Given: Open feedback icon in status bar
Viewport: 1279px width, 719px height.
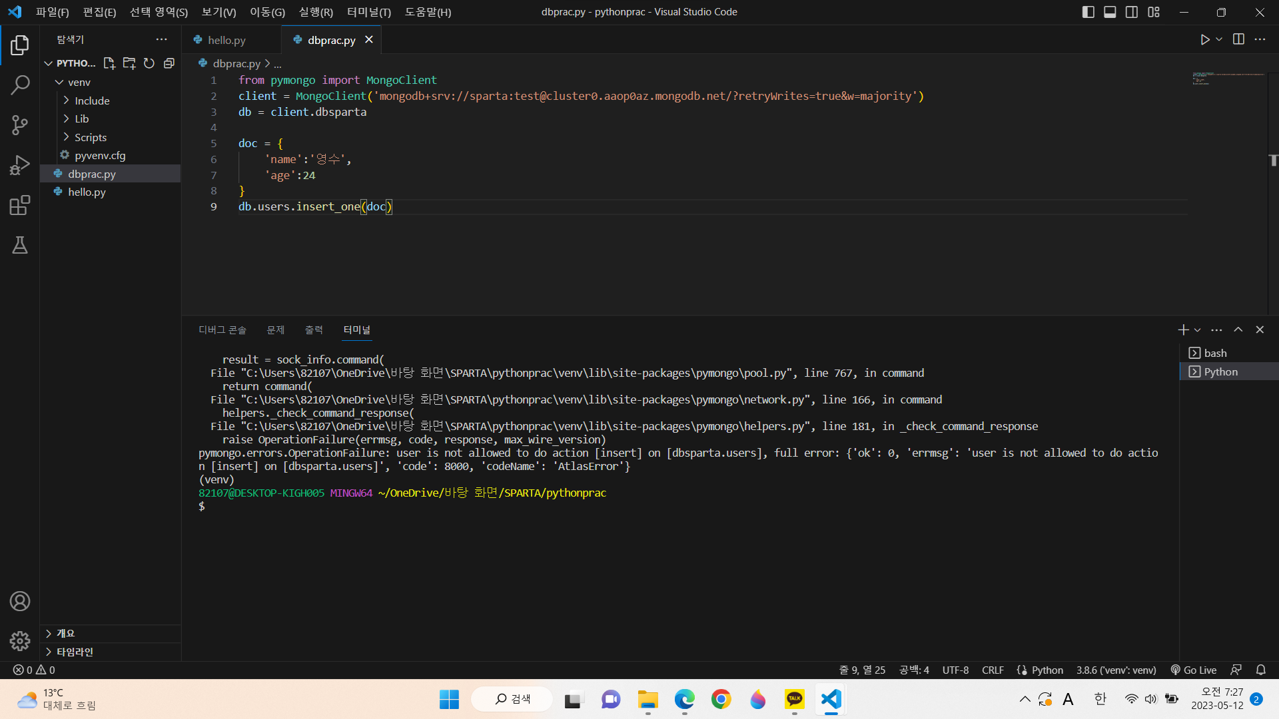Looking at the screenshot, I should [1236, 670].
